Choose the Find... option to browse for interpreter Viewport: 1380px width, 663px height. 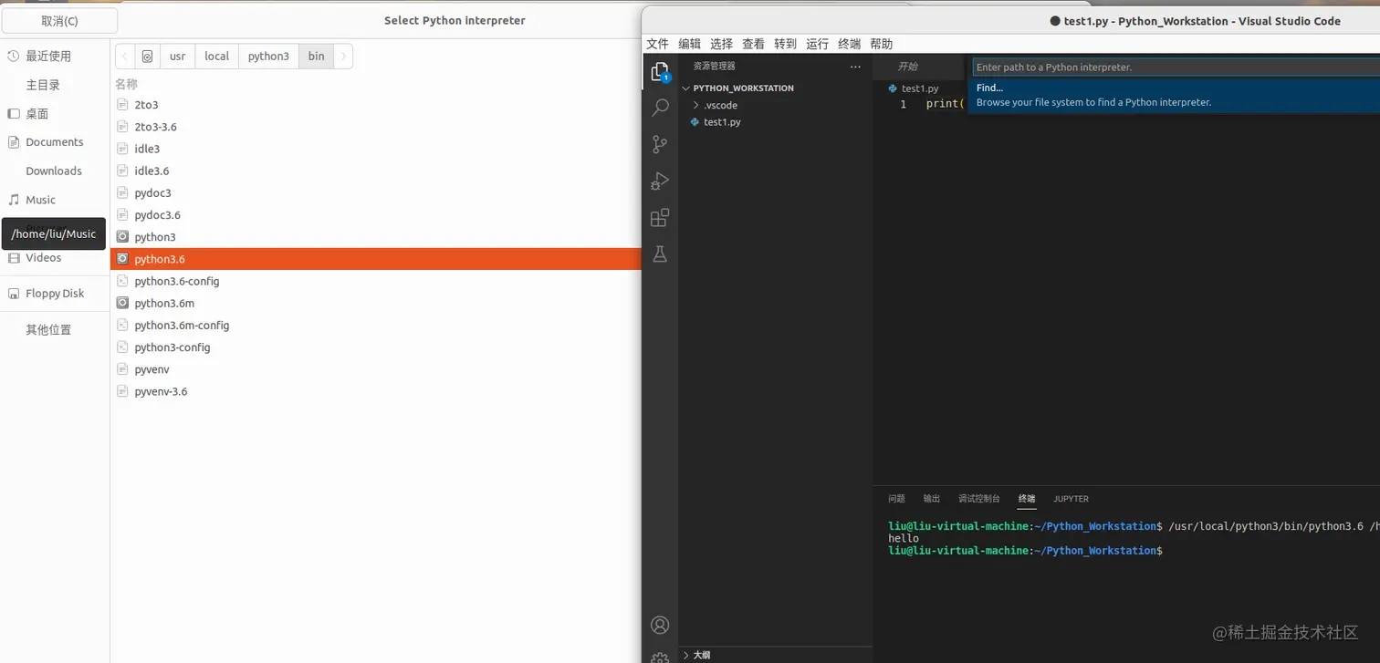(1174, 95)
